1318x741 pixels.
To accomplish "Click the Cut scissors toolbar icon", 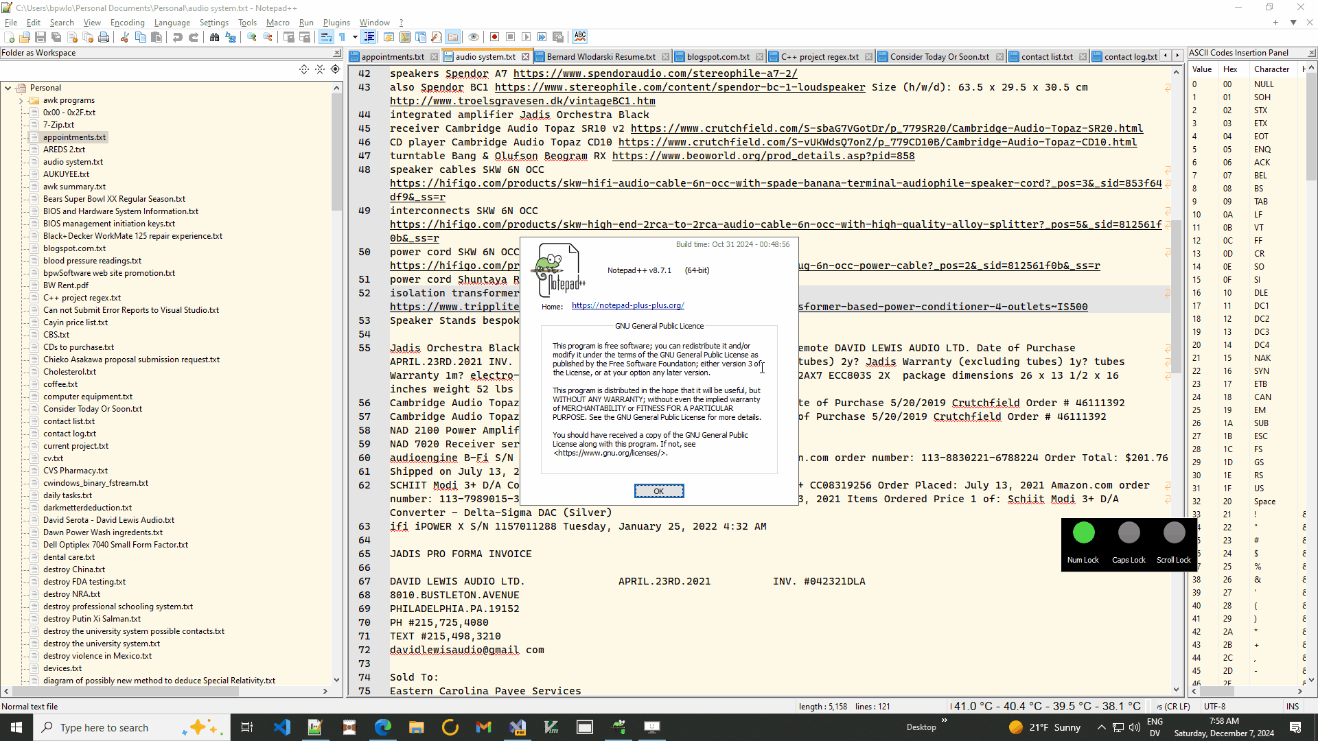I will point(125,37).
